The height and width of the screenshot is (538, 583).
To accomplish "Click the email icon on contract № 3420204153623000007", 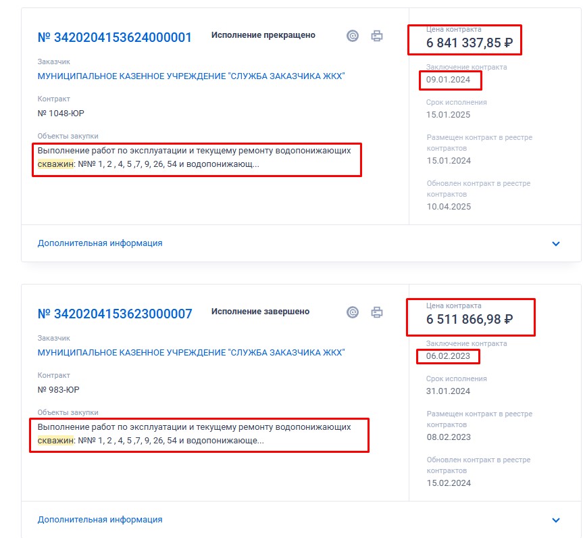I will 353,312.
